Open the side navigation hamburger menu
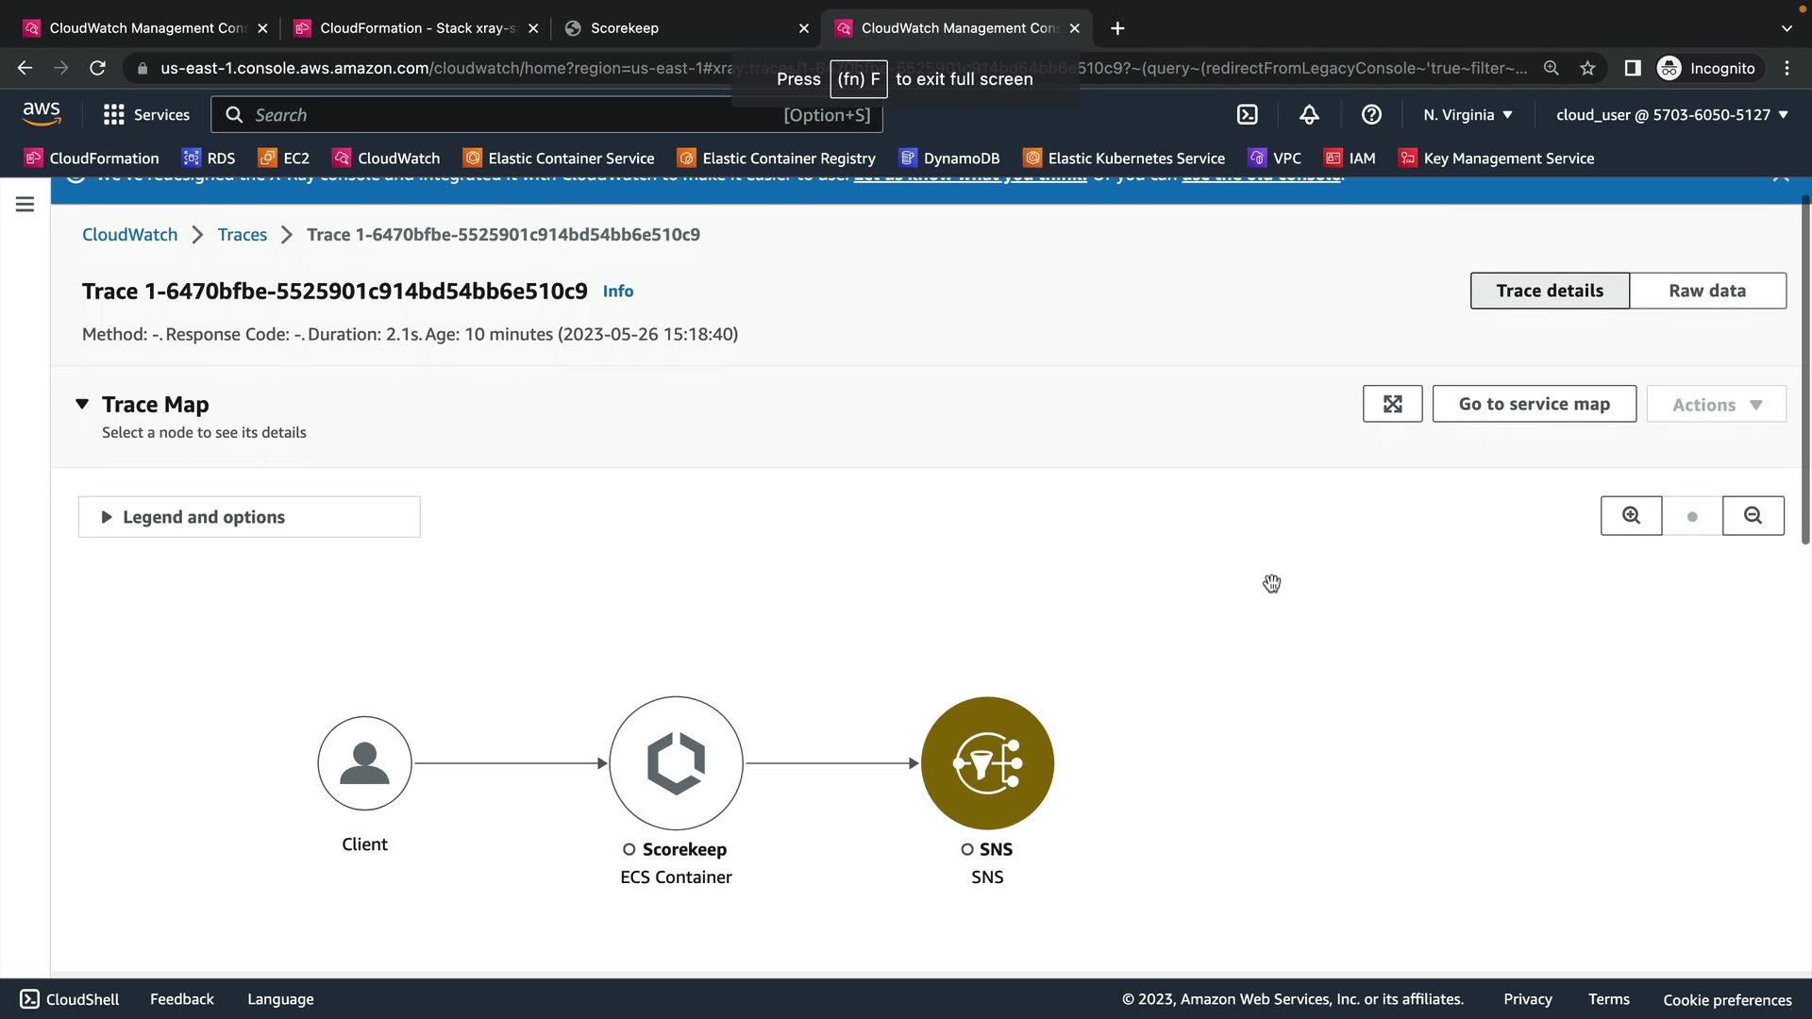The width and height of the screenshot is (1812, 1019). tap(25, 205)
